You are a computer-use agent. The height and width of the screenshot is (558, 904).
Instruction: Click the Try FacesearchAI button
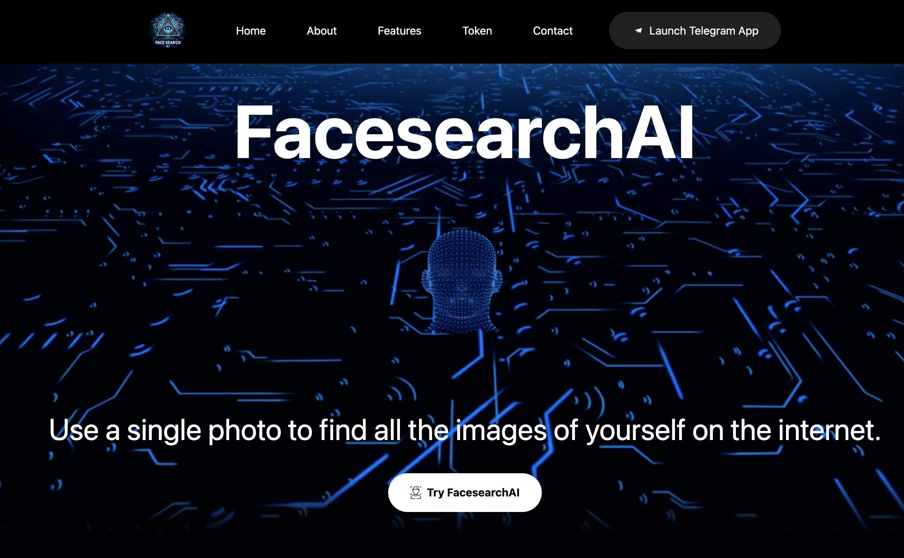coord(464,493)
